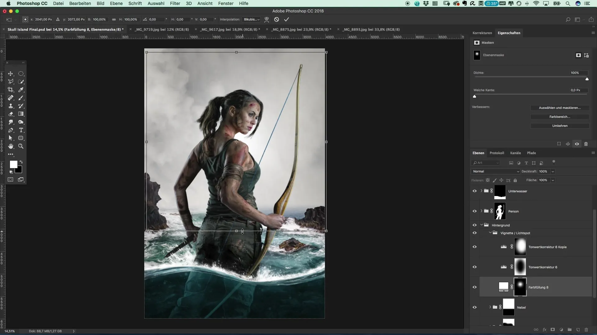Screen dimensions: 597x335
Task: Select the Brush tool
Action: (21, 98)
